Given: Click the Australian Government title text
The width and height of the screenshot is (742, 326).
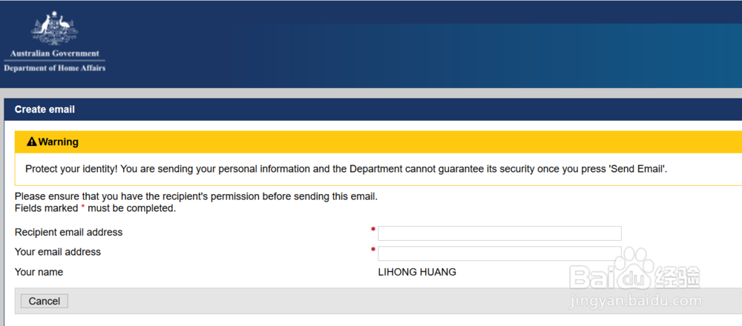Looking at the screenshot, I should pos(54,53).
